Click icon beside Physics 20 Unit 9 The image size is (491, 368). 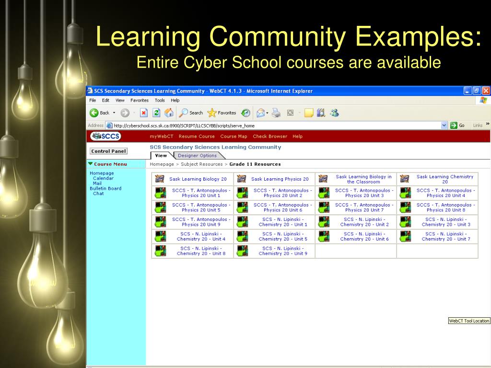coord(160,222)
